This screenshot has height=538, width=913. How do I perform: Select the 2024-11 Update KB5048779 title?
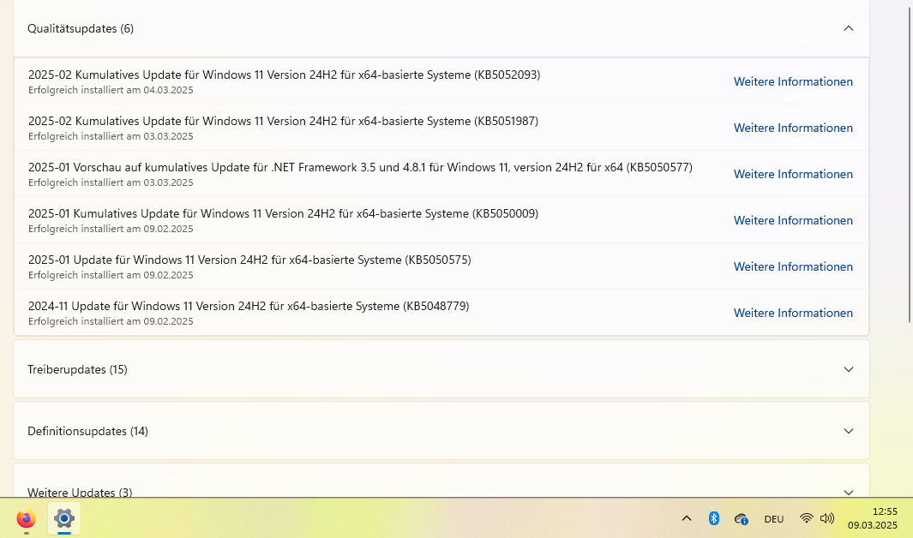(x=249, y=306)
